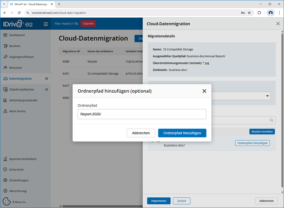Close the Ordnerpfad hinzufügen dialog with X
Viewport: 284px width, 208px height.
pos(204,91)
